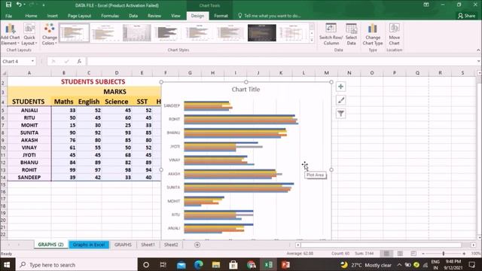The width and height of the screenshot is (482, 271).
Task: Click the STUDENTS SUBJECTS heading cell
Action: 93,81
